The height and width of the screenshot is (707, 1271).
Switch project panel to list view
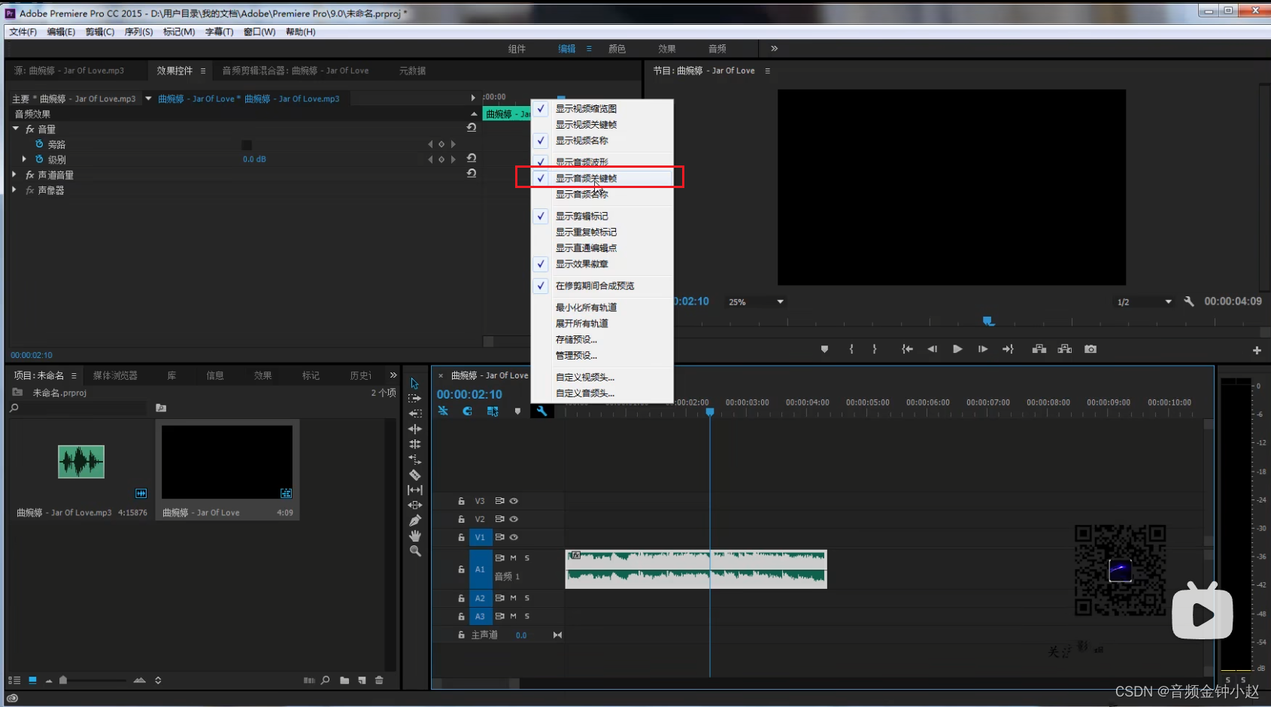pos(14,680)
